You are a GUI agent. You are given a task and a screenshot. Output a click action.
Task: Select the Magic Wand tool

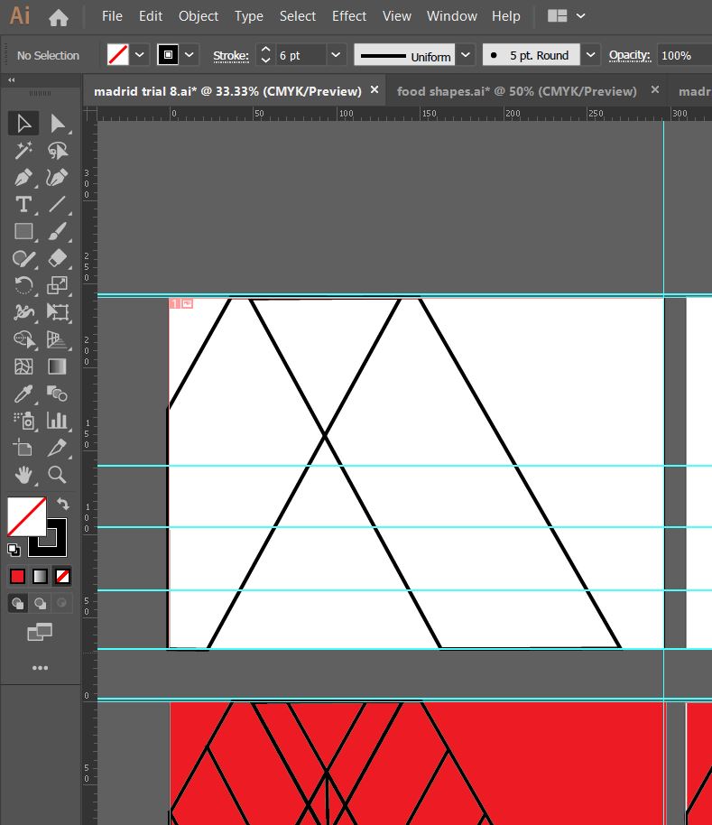[x=23, y=151]
